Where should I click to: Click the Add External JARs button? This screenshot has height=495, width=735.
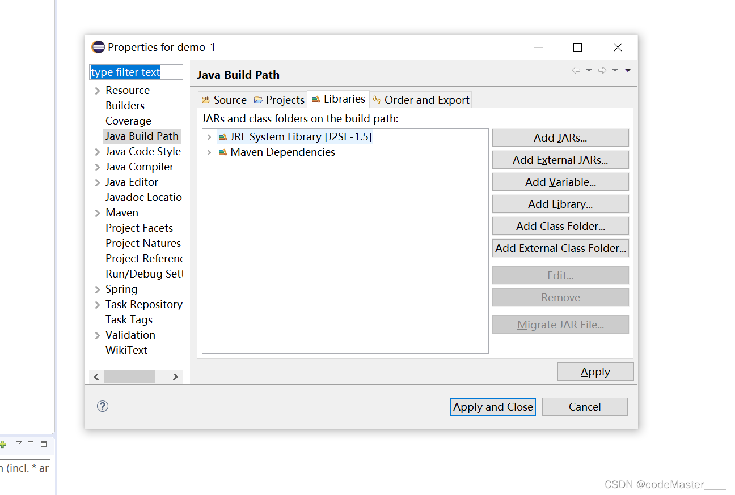[x=560, y=160]
